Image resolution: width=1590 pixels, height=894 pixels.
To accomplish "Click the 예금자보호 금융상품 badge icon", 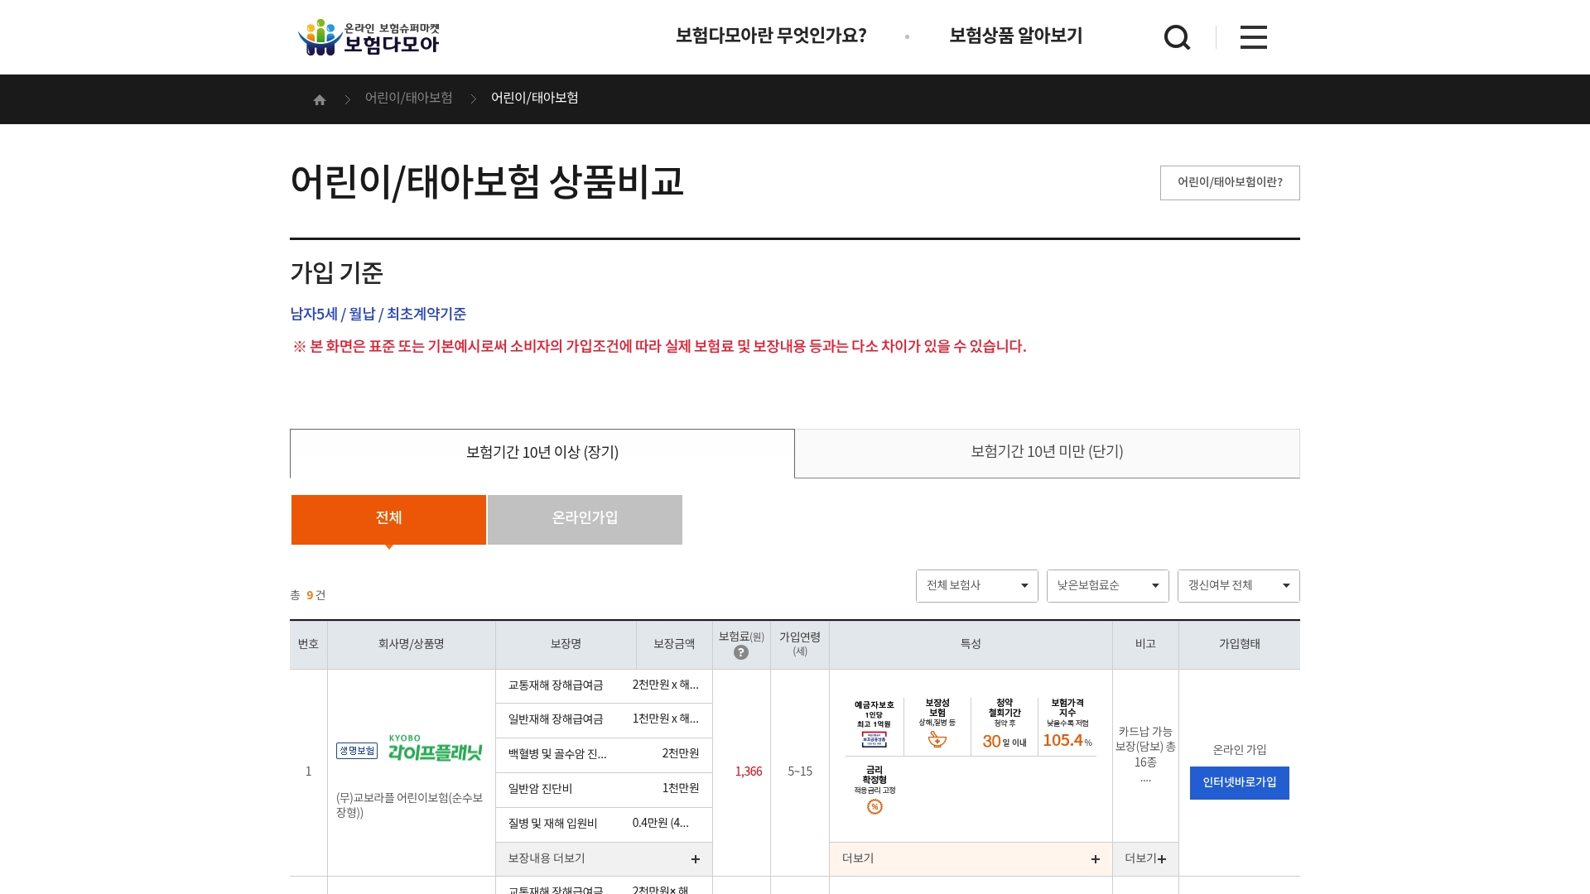I will (872, 738).
